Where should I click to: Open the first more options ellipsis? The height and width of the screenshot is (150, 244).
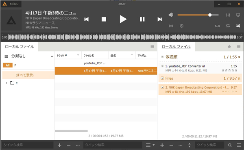78,145
